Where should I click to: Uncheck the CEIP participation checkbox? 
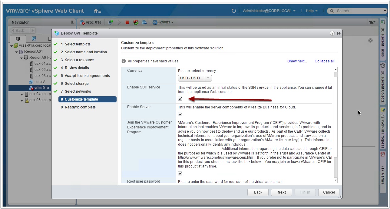coord(180,173)
